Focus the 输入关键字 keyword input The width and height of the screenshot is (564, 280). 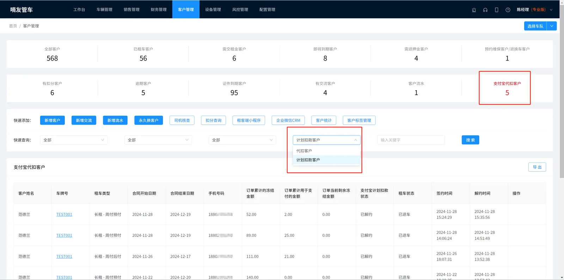coord(411,140)
